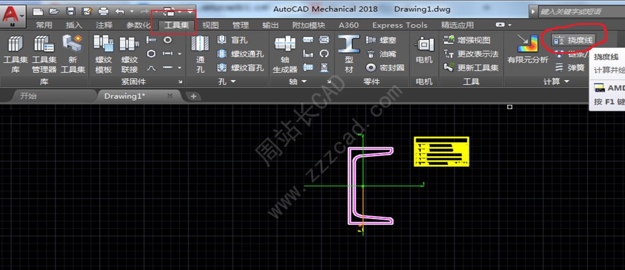Screen dimensions: 625x270
Task: Click the 盲孔 blind hole button
Action: (233, 40)
